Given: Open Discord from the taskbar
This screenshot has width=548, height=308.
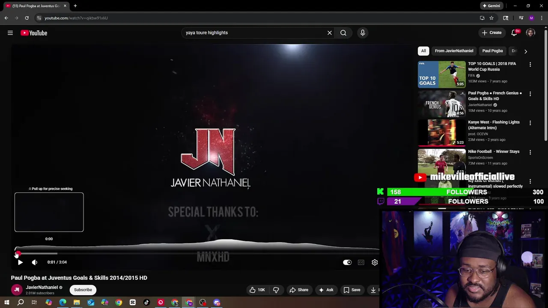Looking at the screenshot, I should tap(217, 302).
